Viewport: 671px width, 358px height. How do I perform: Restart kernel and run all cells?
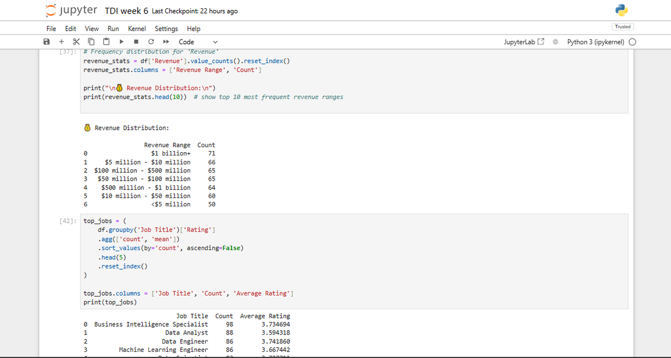pyautogui.click(x=166, y=42)
